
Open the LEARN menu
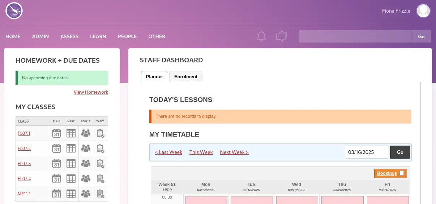[98, 36]
